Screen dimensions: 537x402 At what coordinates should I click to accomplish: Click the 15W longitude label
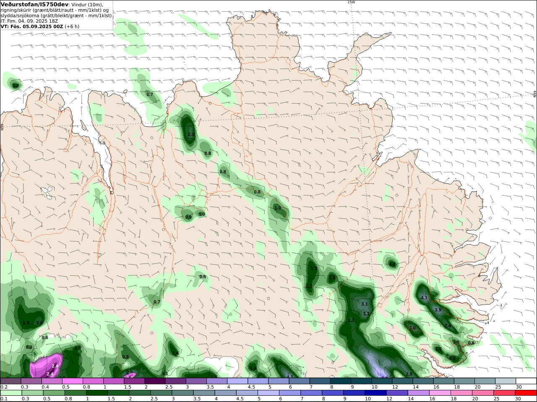(x=351, y=2)
